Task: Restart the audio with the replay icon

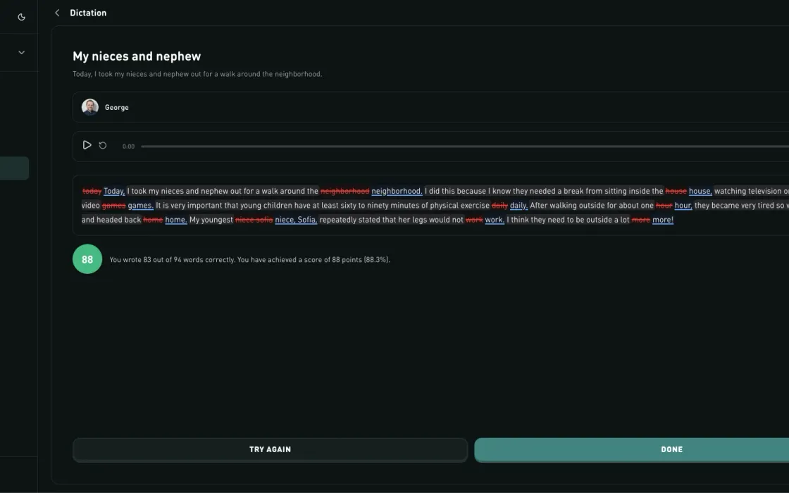Action: (x=103, y=145)
